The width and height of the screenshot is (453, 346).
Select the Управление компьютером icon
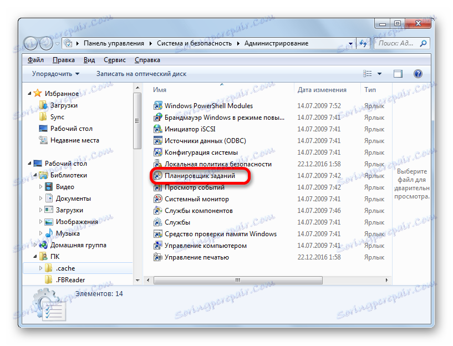157,246
